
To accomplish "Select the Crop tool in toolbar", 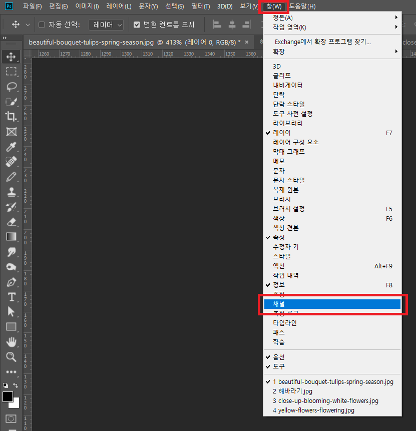I will 11,117.
